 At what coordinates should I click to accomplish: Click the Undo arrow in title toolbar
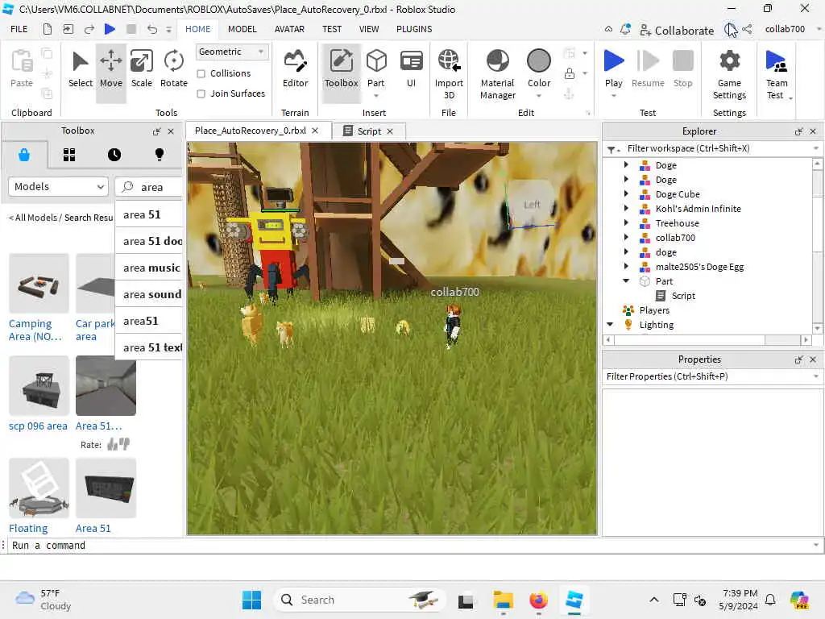pos(152,29)
